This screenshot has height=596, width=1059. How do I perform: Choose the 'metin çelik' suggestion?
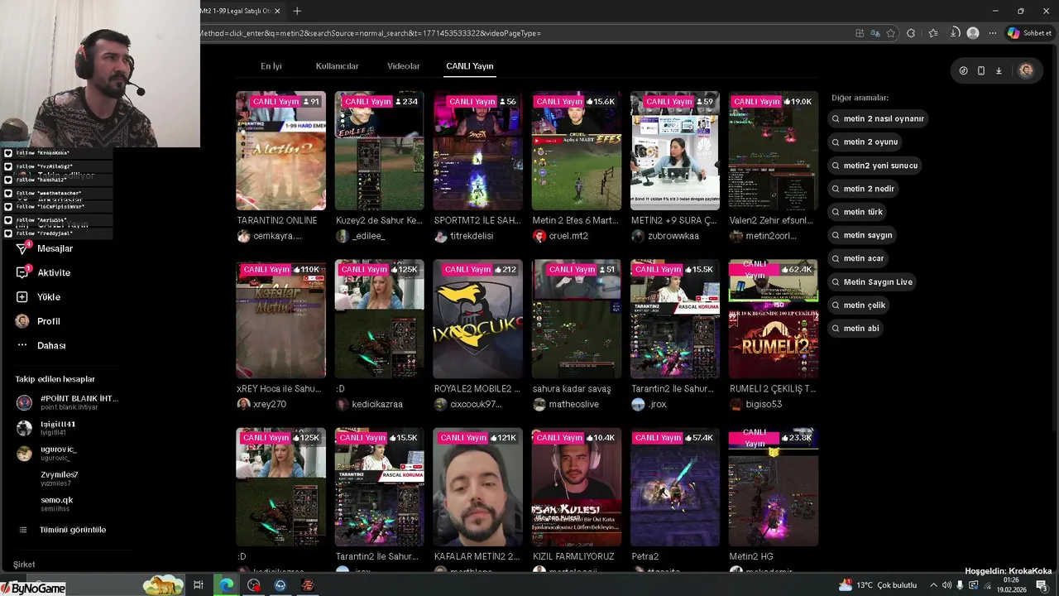point(859,305)
